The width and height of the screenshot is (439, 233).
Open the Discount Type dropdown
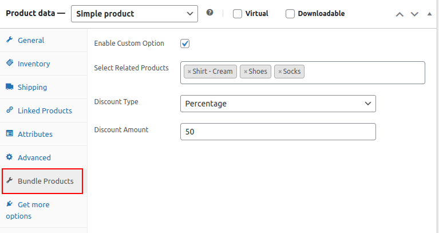click(x=278, y=104)
